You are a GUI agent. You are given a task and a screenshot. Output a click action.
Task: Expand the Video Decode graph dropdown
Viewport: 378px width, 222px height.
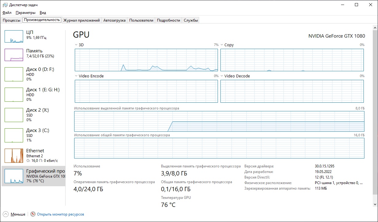[x=222, y=76]
